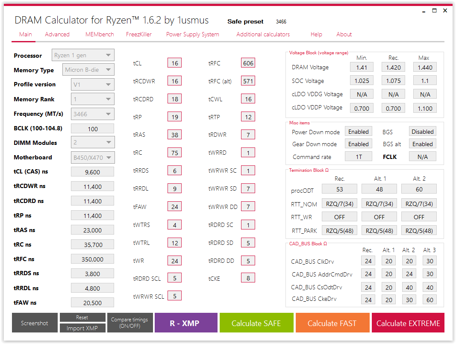Click procODT Rec. value 53

tap(339, 189)
